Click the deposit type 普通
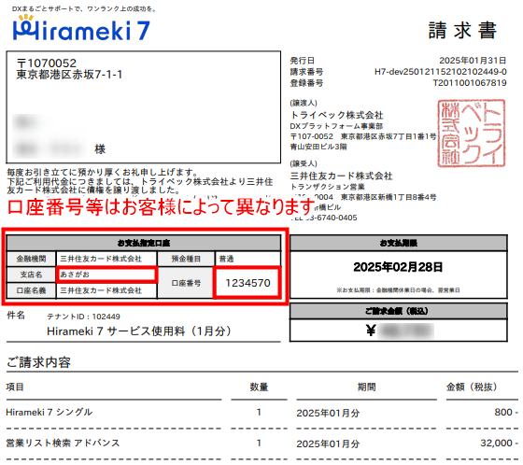Screen dimensions: 523x465 click(x=226, y=259)
